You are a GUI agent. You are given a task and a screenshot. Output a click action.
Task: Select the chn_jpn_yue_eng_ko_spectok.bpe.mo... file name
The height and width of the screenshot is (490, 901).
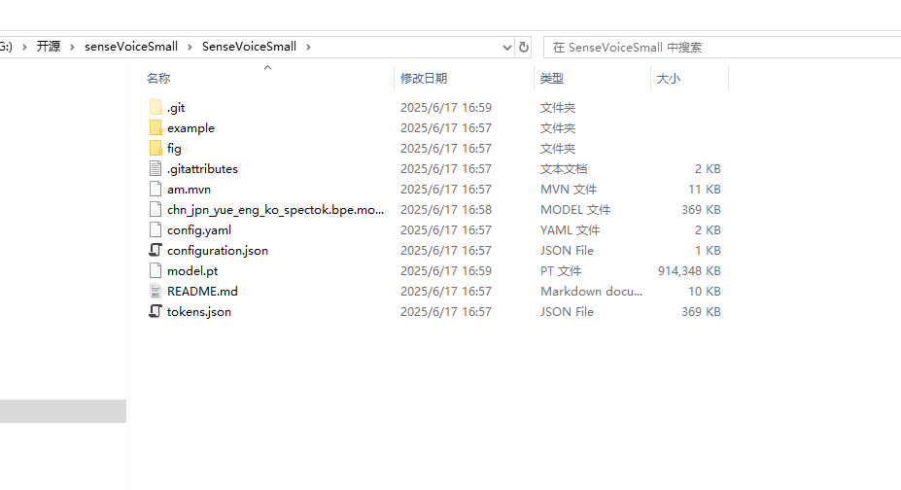click(x=275, y=210)
